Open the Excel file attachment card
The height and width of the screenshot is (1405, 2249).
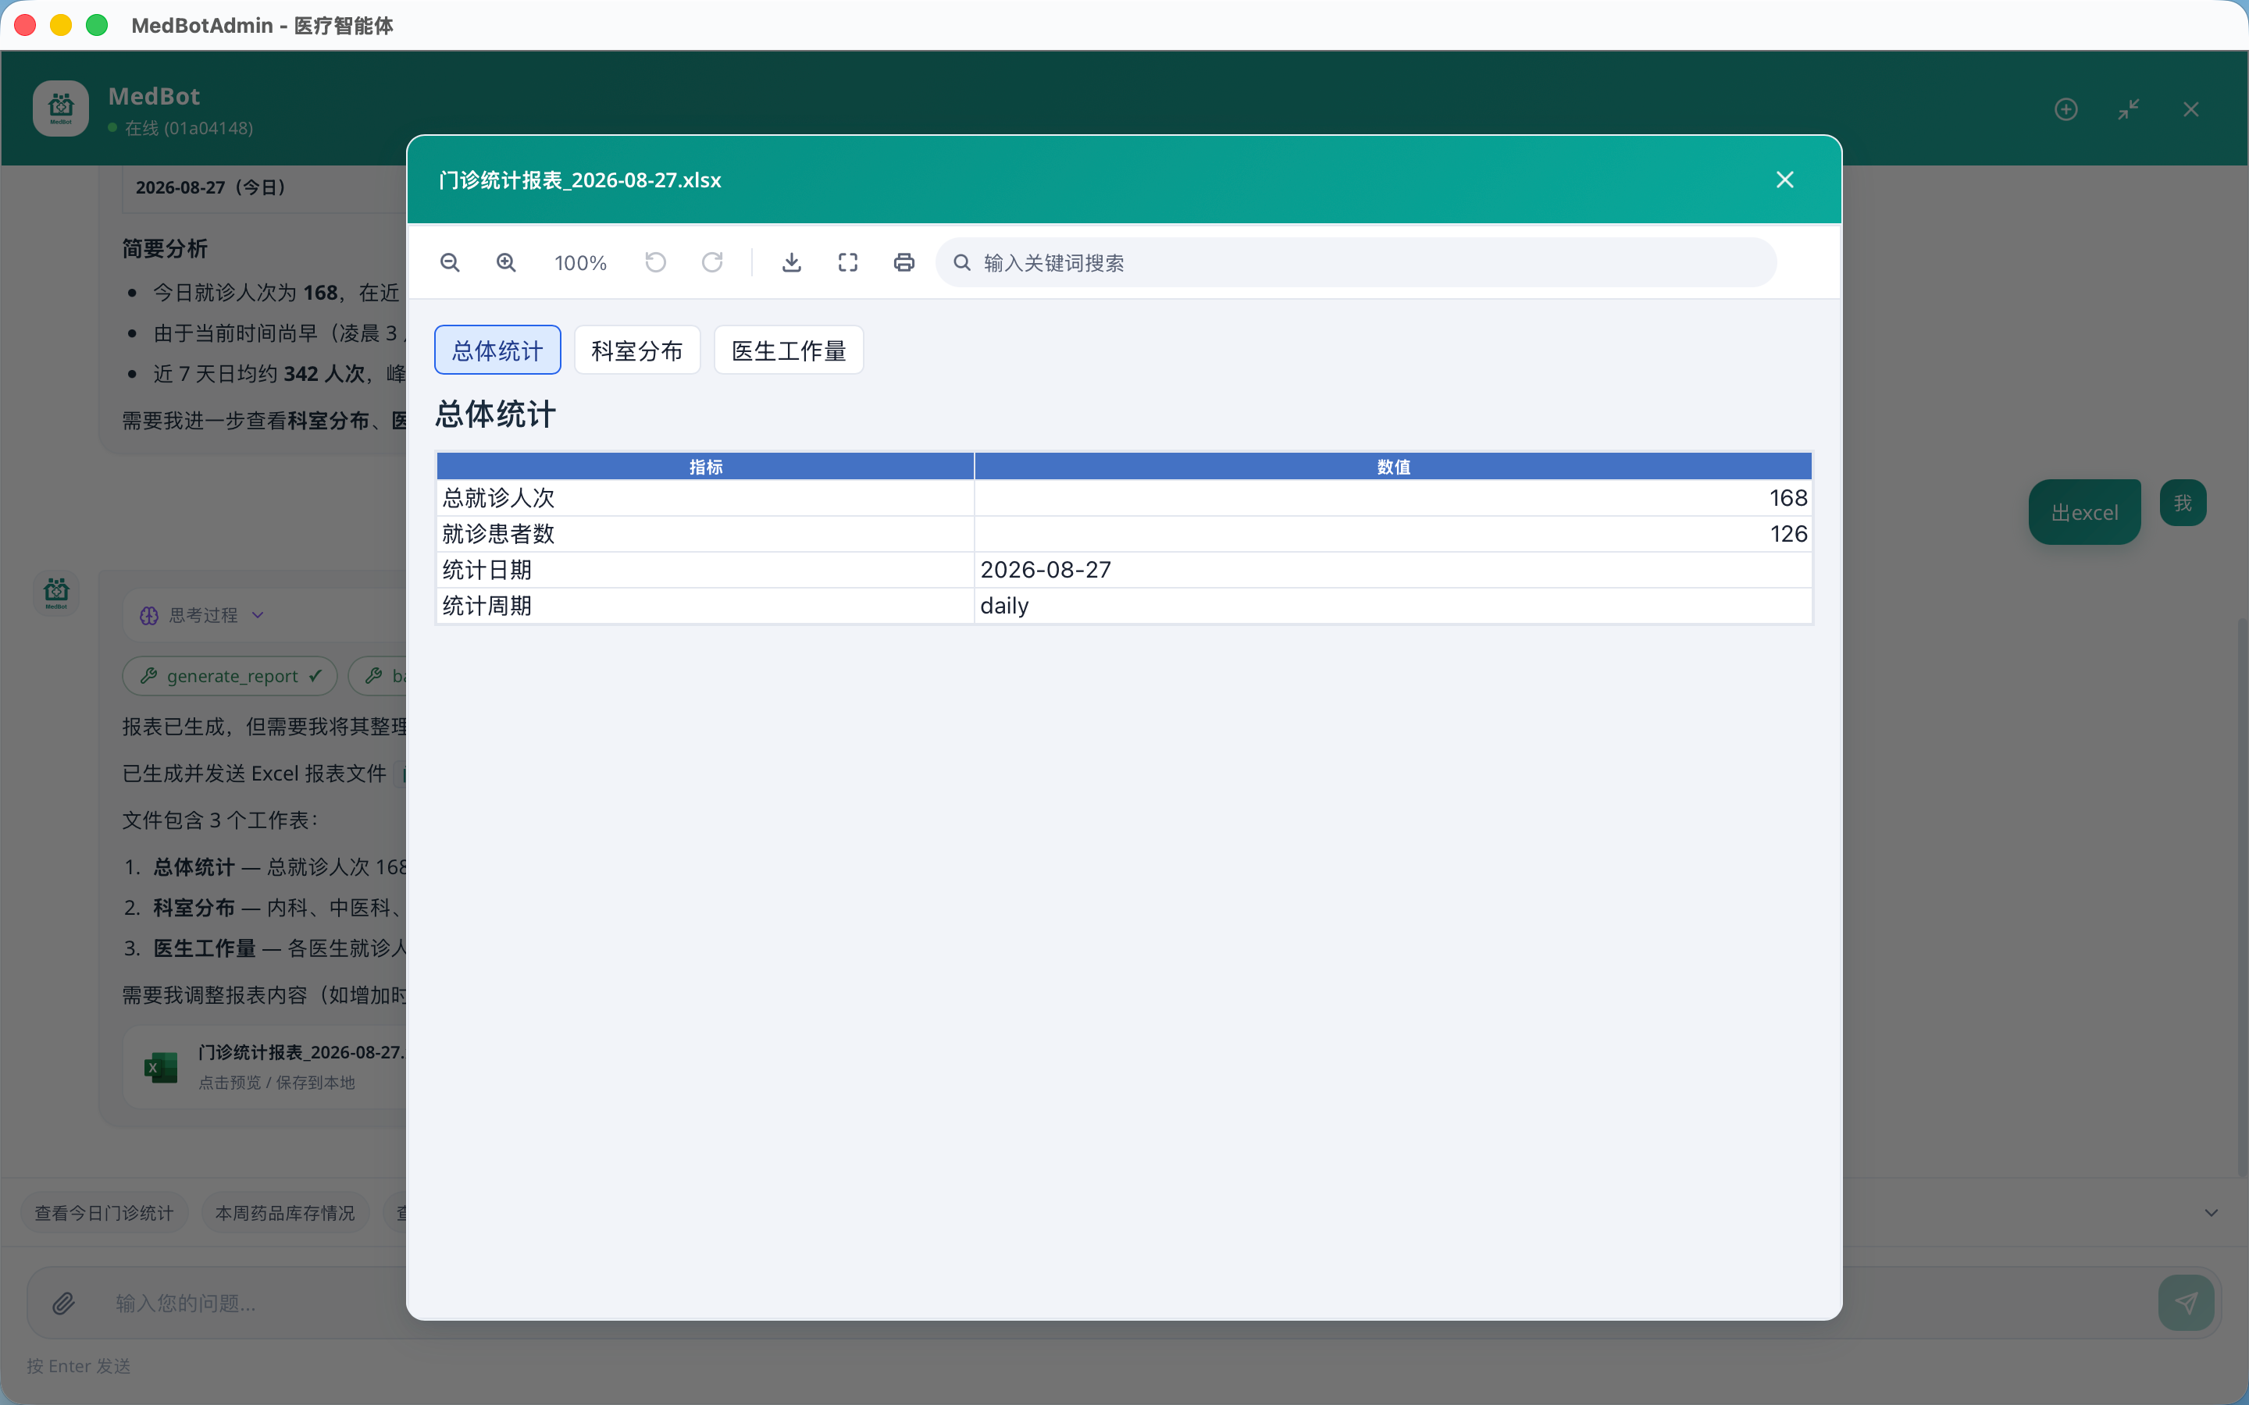click(265, 1067)
